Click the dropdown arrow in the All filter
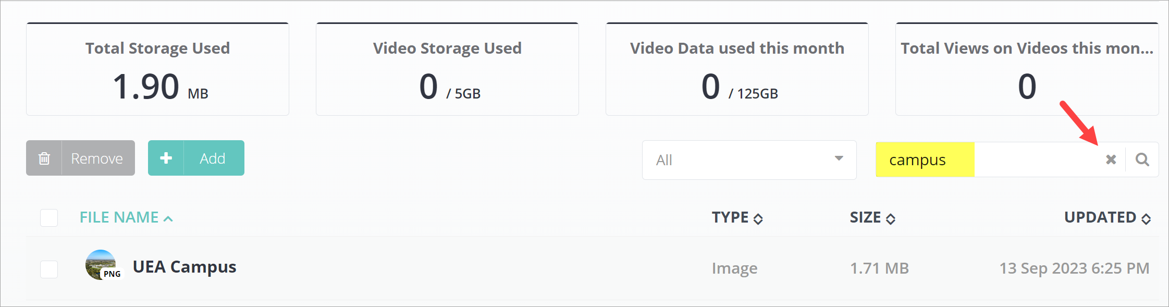 click(x=839, y=158)
